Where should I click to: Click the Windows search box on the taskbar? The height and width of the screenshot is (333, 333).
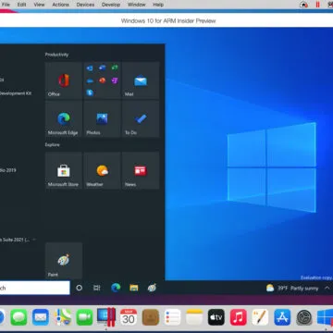(x=34, y=288)
